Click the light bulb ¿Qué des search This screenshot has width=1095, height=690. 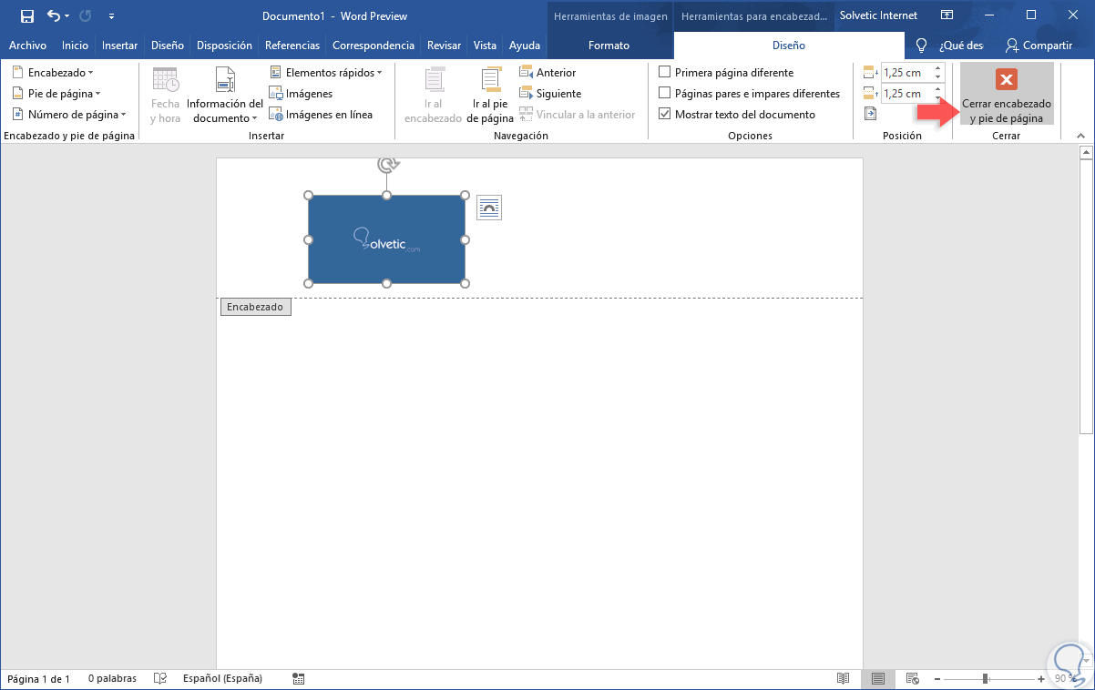[948, 46]
